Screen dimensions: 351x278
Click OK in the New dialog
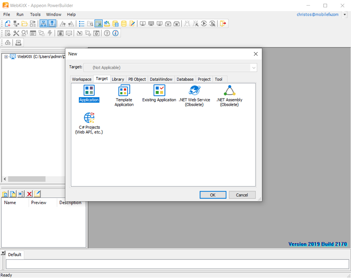pyautogui.click(x=213, y=195)
